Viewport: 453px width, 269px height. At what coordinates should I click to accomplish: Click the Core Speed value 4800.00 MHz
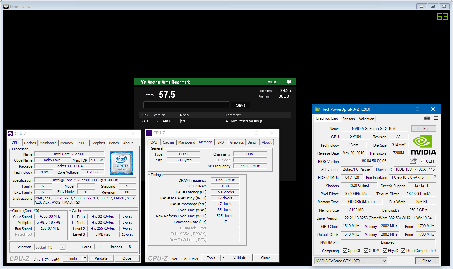[x=50, y=217]
